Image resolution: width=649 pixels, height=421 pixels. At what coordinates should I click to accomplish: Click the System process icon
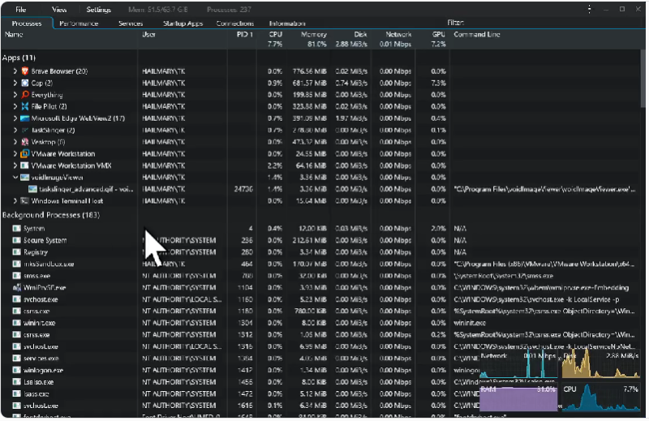16,229
